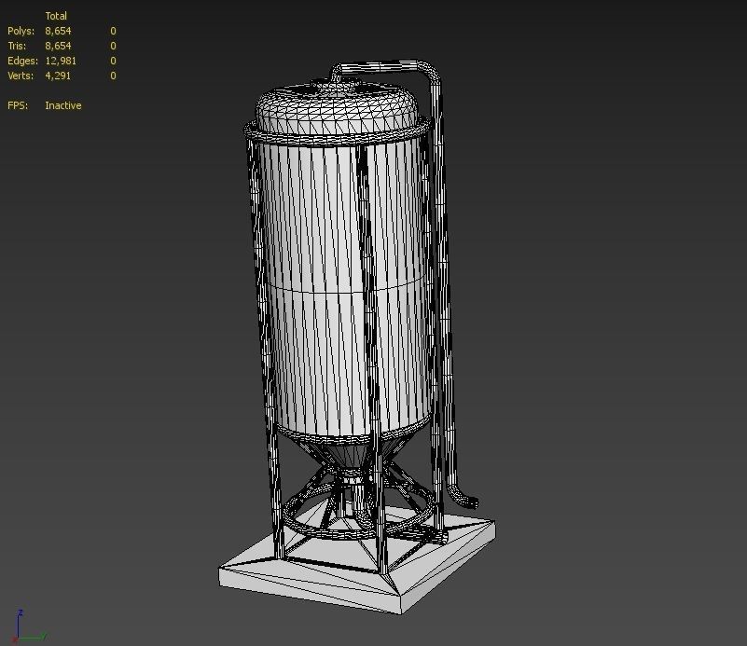This screenshot has height=646, width=747.
Task: Click the Verts count 4,291
Action: [58, 76]
